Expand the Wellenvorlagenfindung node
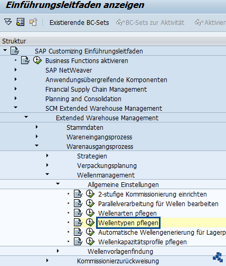This screenshot has width=226, height=266. [x=58, y=251]
